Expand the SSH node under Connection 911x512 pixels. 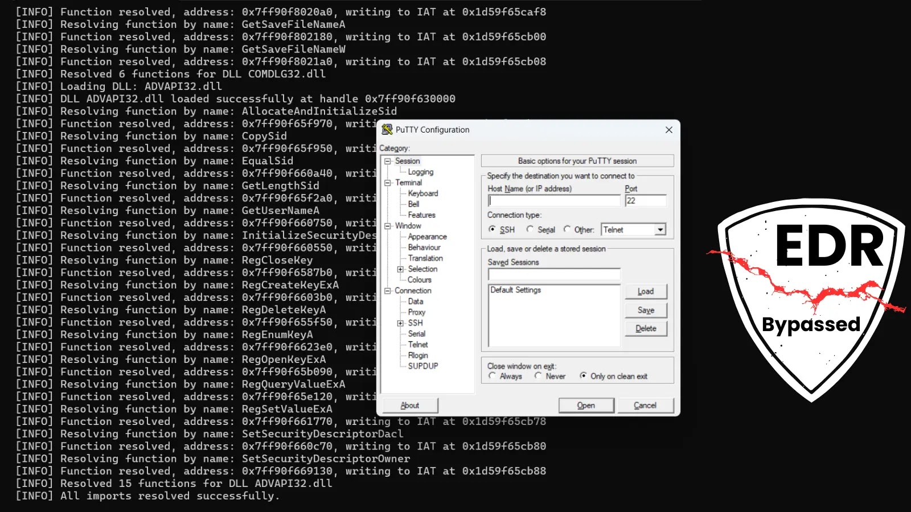400,323
